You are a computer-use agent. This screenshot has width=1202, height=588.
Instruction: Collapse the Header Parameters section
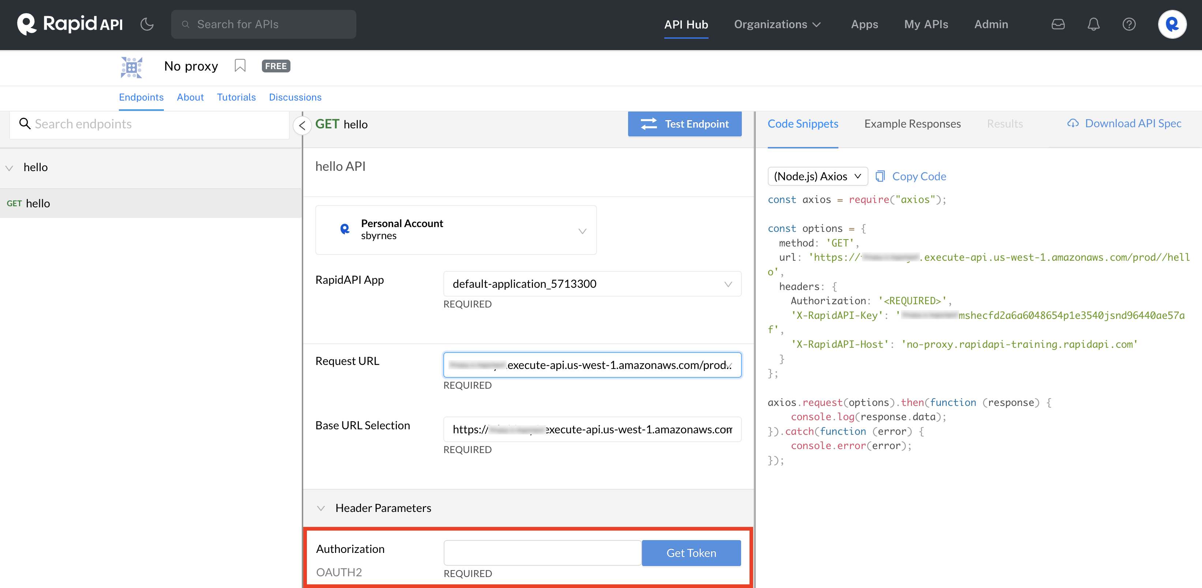[320, 508]
